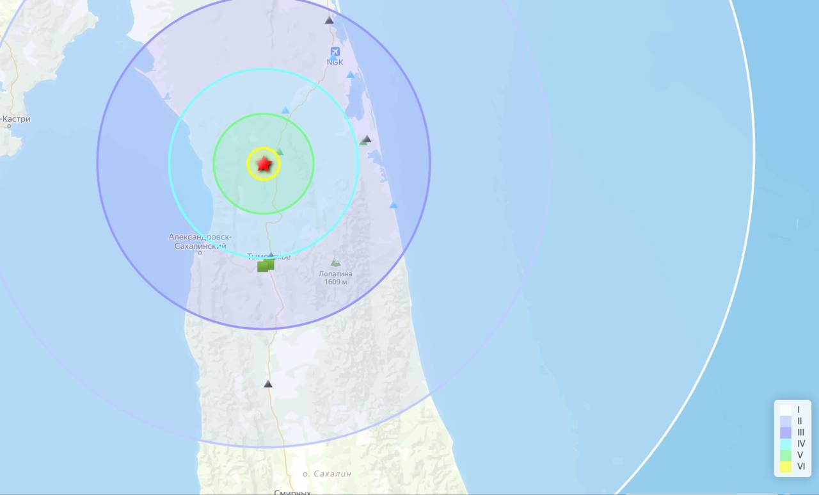The width and height of the screenshot is (819, 495).
Task: Click the NGK airport icon
Action: click(x=335, y=52)
